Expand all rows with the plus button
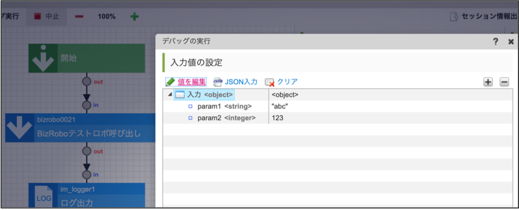This screenshot has height=210, width=519. pos(488,82)
